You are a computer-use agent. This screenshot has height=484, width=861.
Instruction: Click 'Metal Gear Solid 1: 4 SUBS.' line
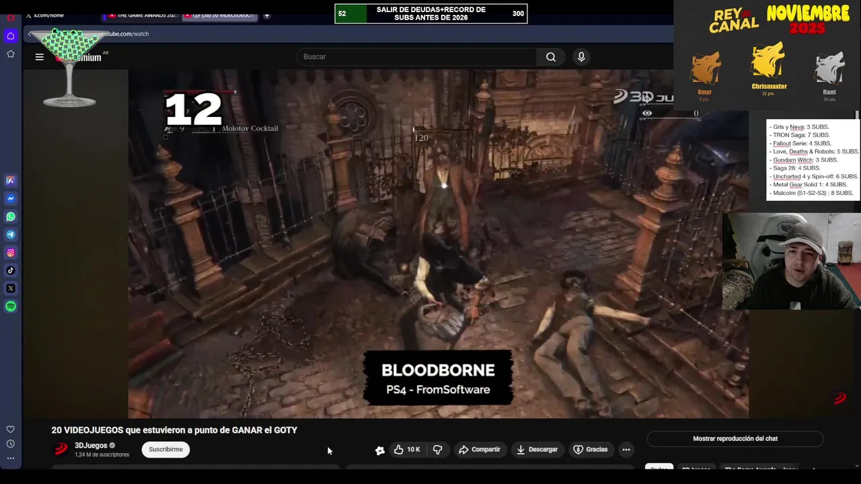point(810,184)
